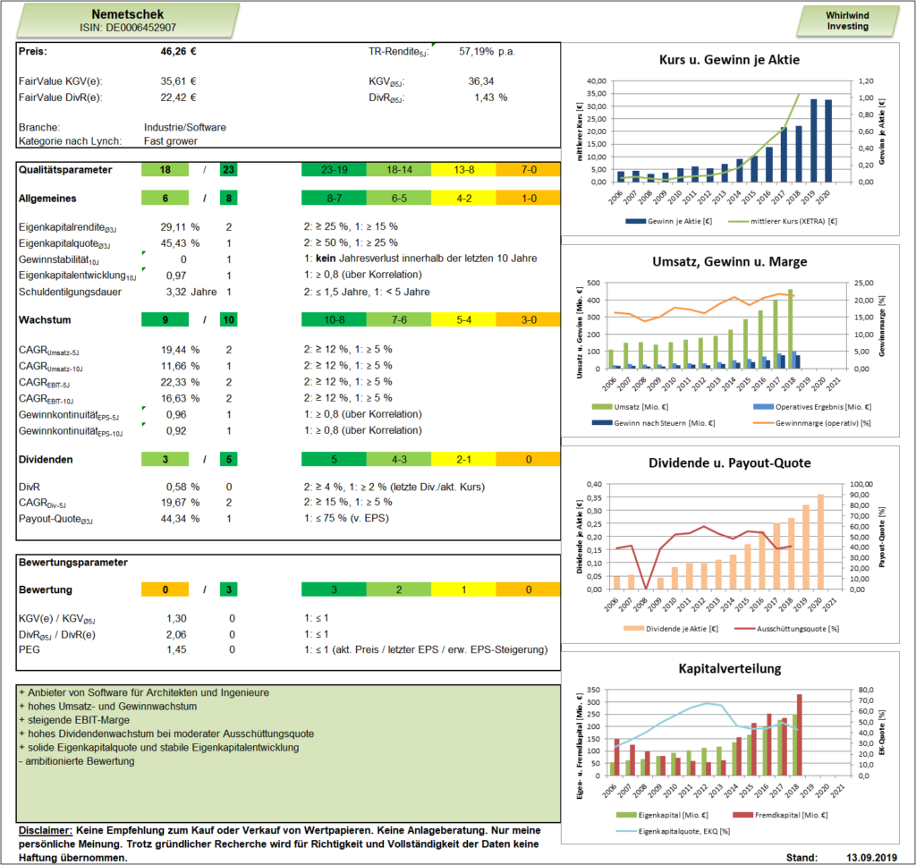Select the PEG value 1,45
The height and width of the screenshot is (865, 916).
click(x=176, y=649)
